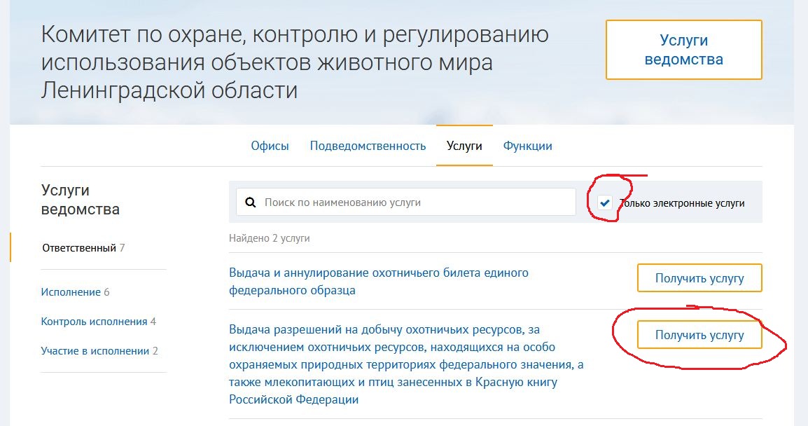Click 'Получить услугу' for the hunting ticket service
The width and height of the screenshot is (808, 426).
[699, 278]
